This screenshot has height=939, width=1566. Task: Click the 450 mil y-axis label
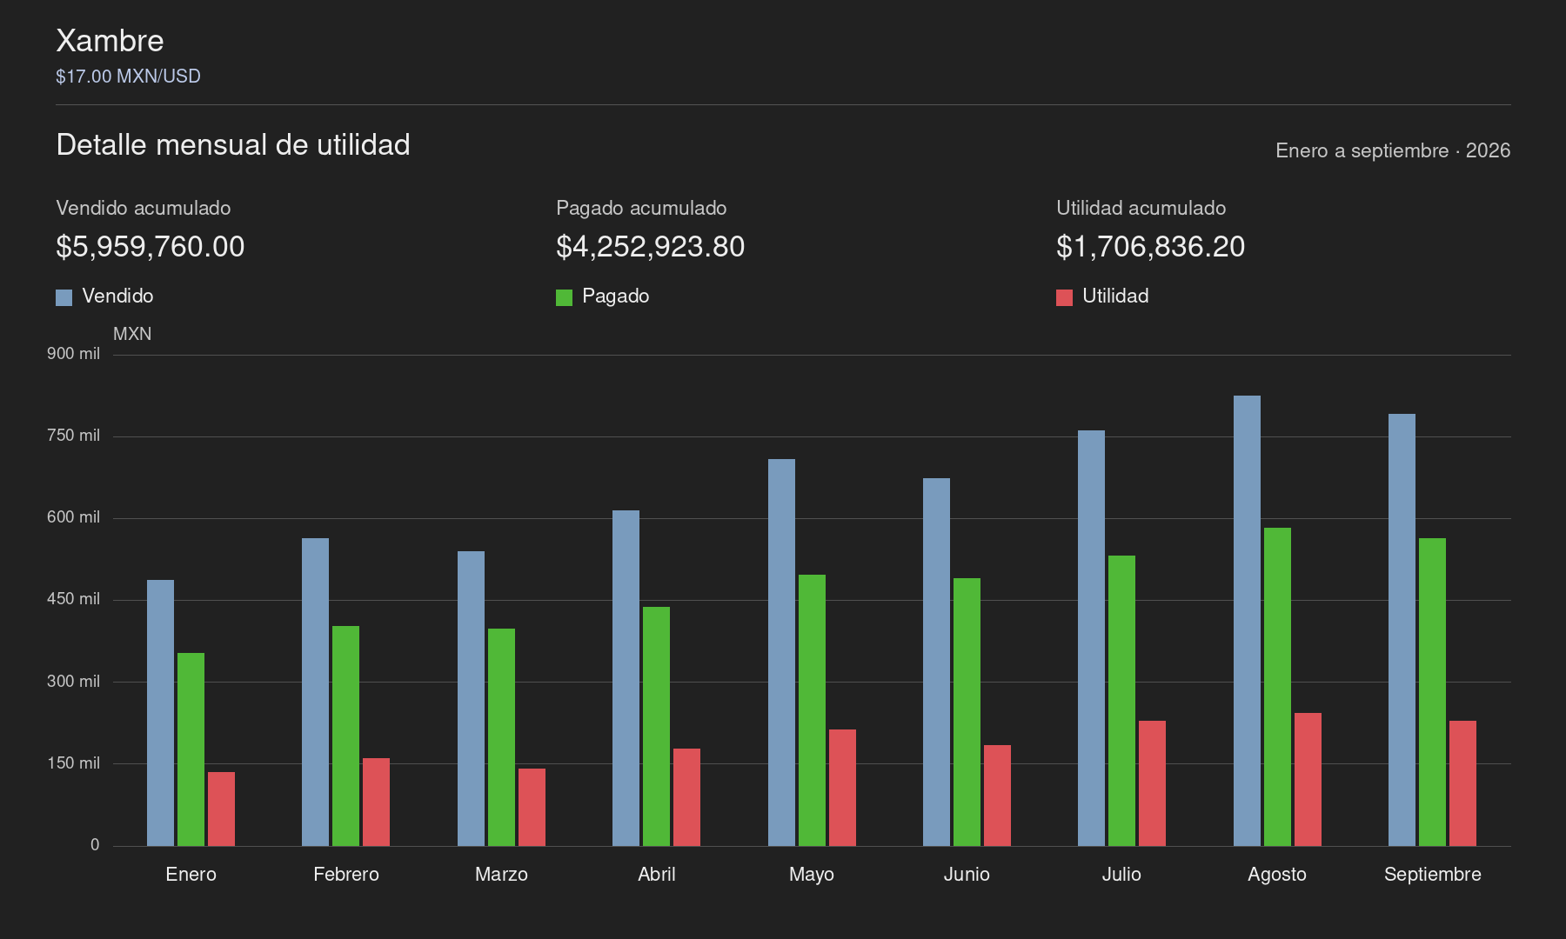point(73,599)
